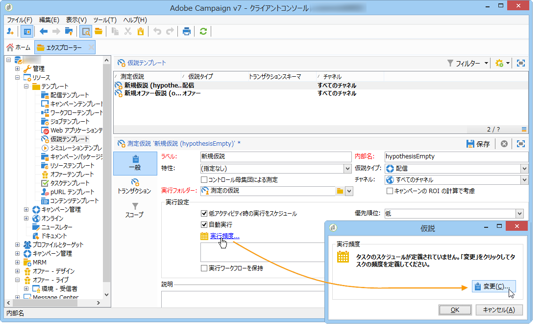
Task: Click the green refresh toolbar icon
Action: pyautogui.click(x=203, y=32)
